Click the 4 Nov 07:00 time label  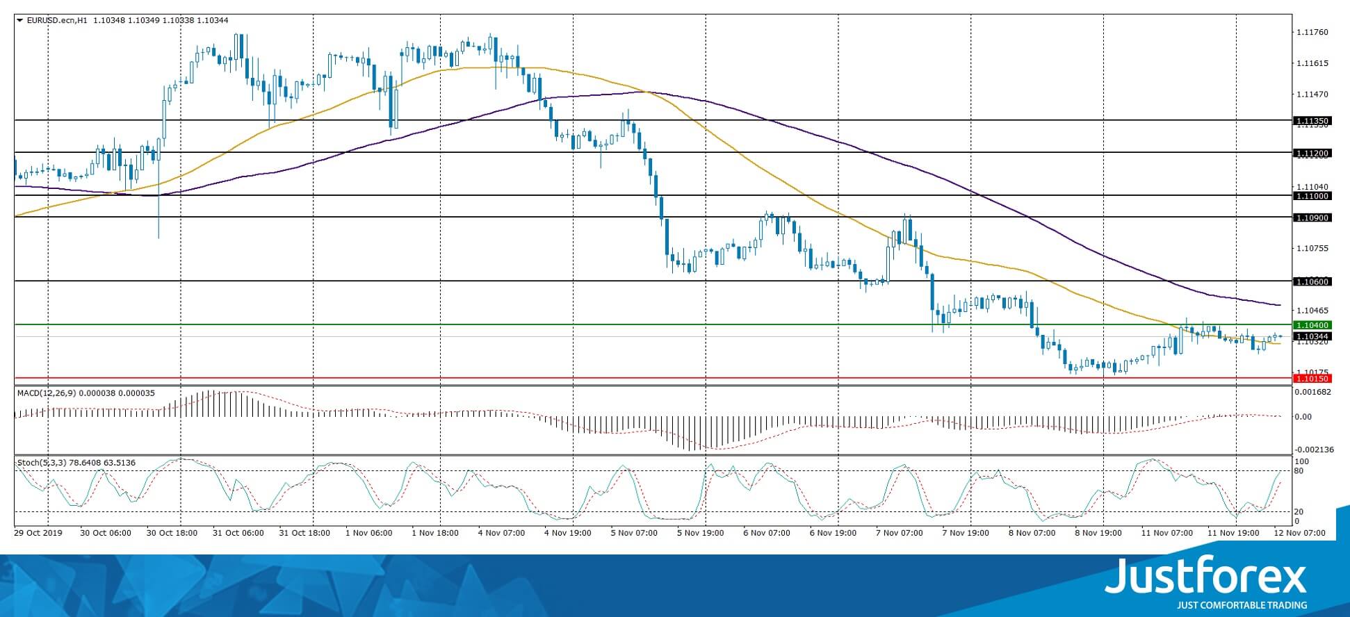(501, 533)
